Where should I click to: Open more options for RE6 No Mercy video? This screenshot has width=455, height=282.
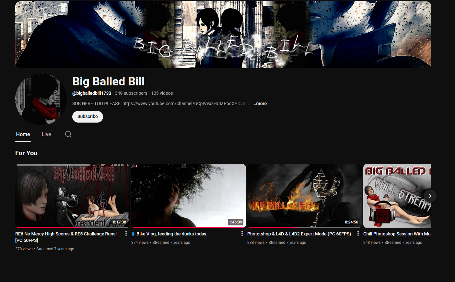(x=126, y=233)
